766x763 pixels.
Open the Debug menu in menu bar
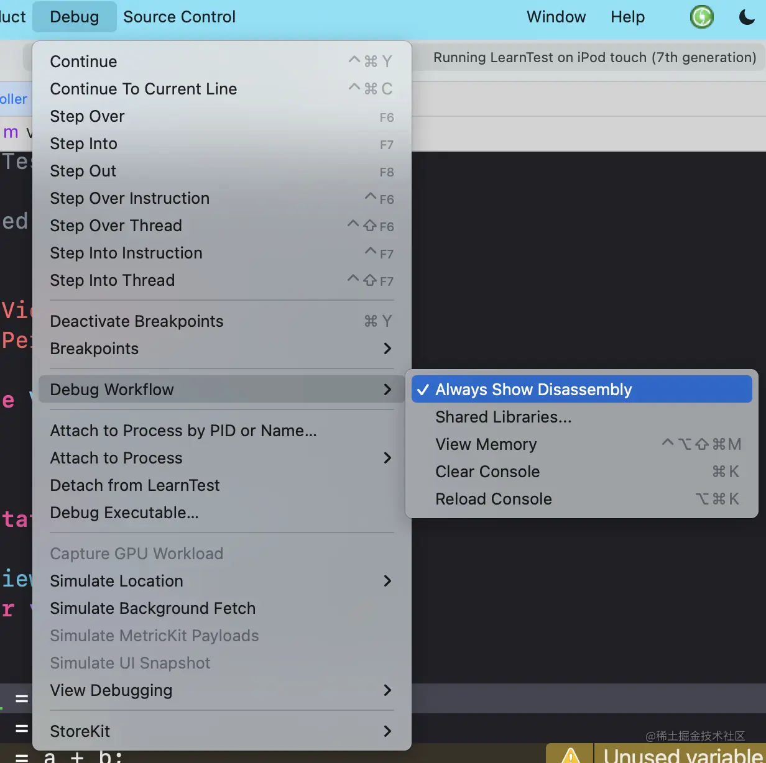point(75,17)
